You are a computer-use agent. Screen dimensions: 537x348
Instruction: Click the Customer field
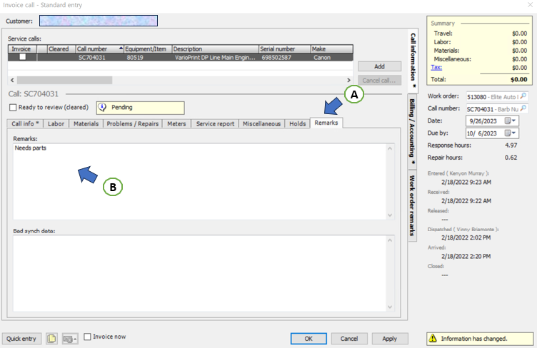(x=99, y=21)
